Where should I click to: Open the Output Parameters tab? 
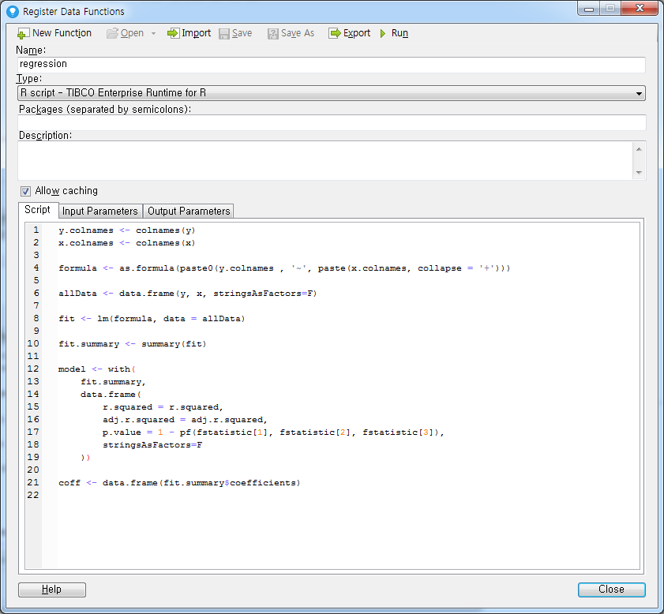(188, 211)
